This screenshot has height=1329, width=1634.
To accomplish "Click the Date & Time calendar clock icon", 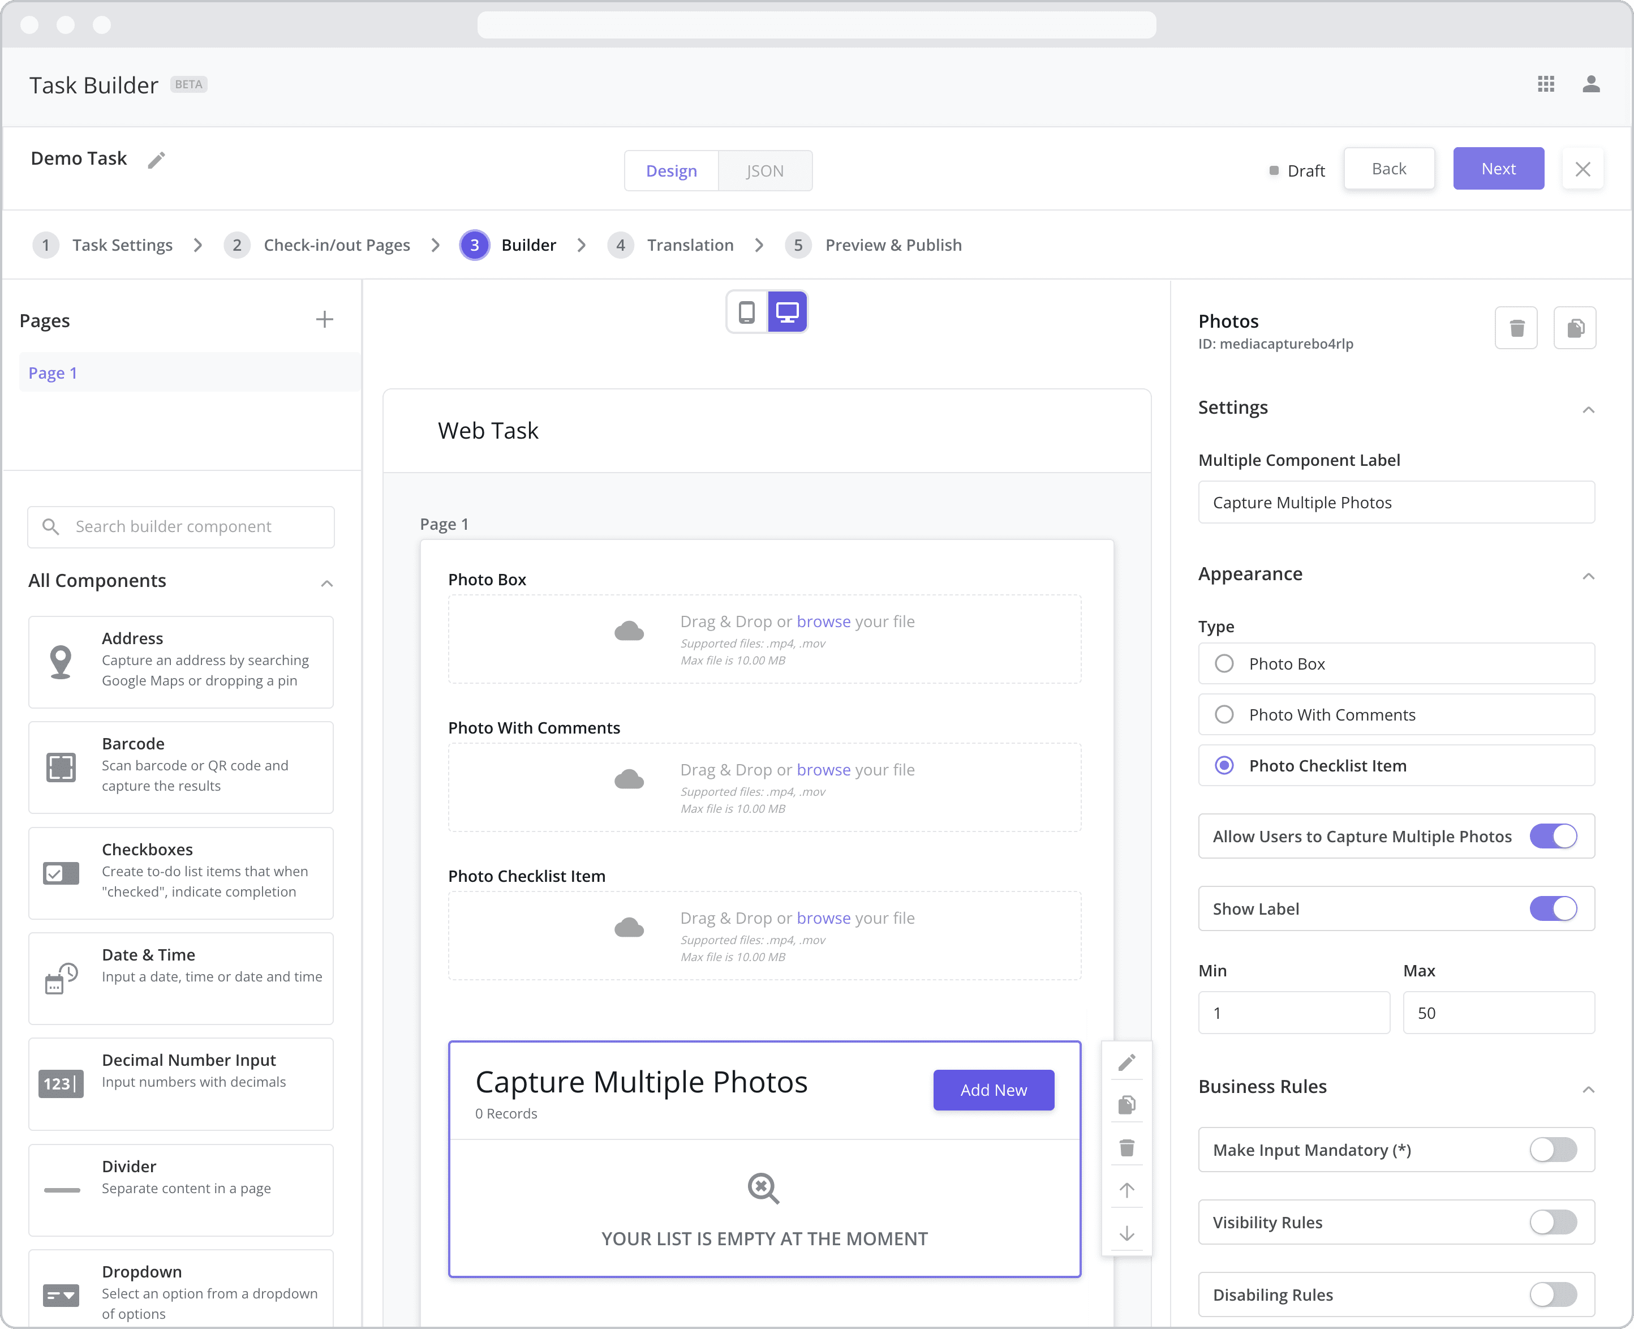I will click(x=61, y=979).
